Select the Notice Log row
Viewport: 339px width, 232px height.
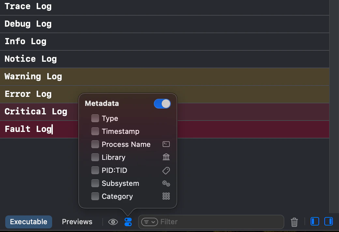(x=165, y=59)
